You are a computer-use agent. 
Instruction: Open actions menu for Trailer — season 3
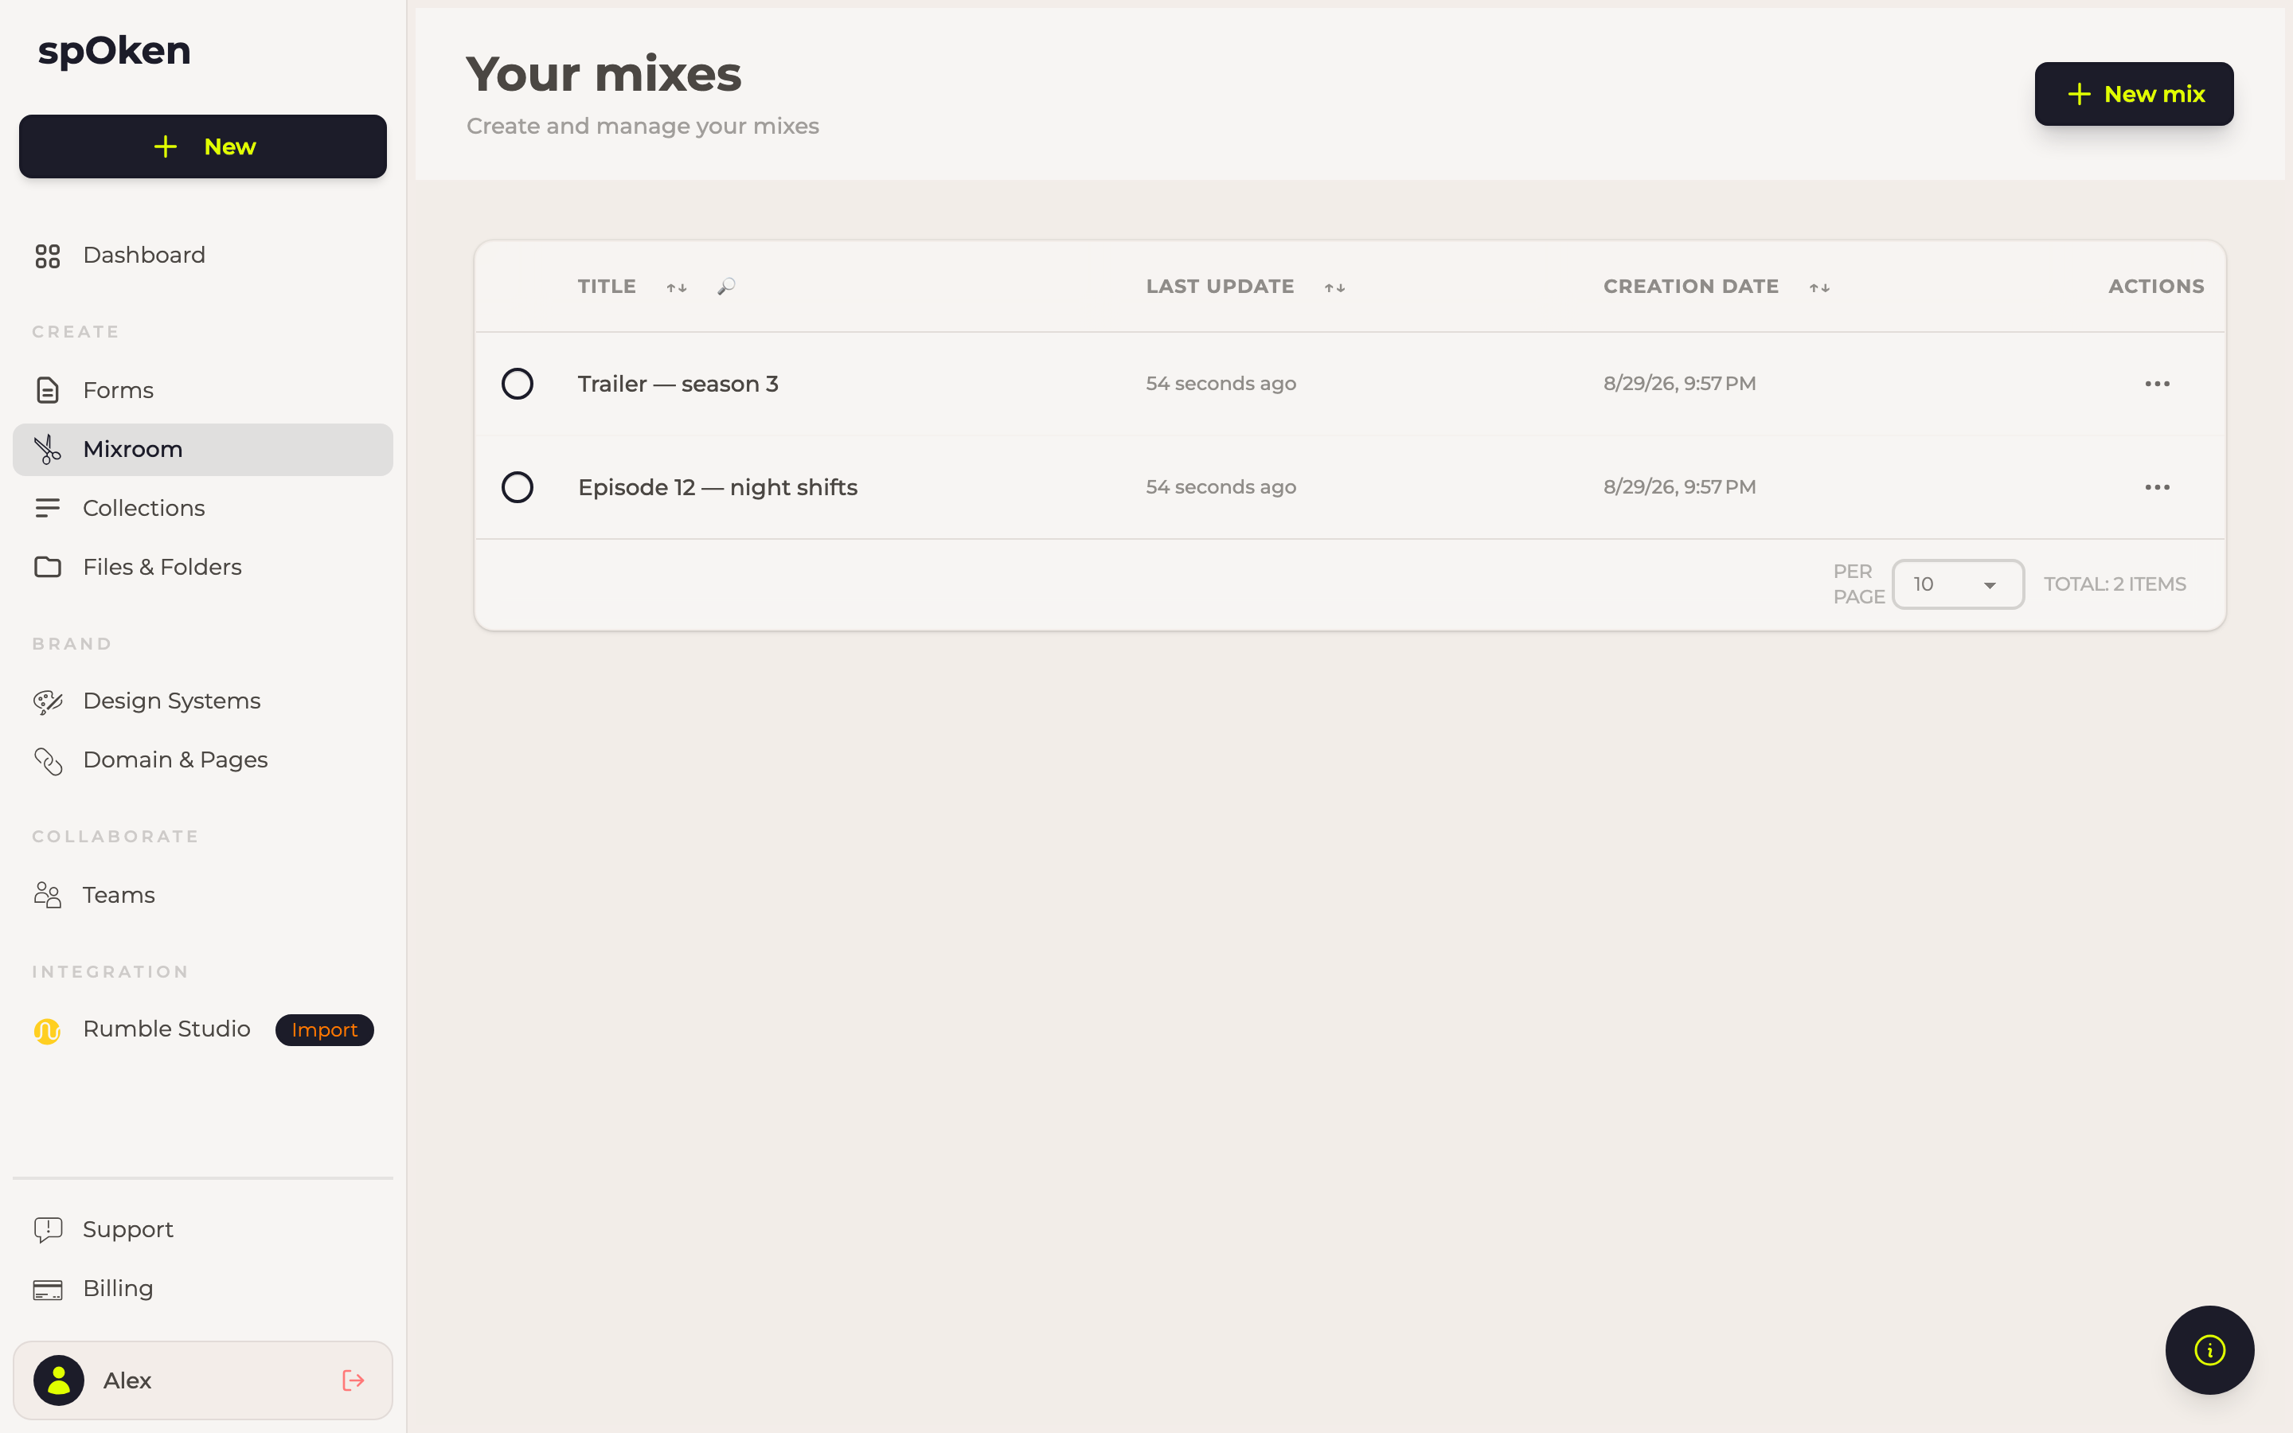coord(2158,384)
